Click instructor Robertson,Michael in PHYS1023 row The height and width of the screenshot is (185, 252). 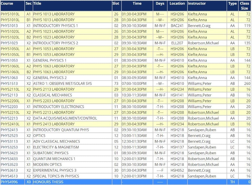coord(203,43)
